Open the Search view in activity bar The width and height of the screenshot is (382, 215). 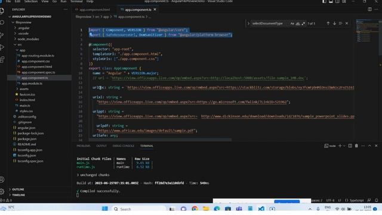tap(2, 23)
